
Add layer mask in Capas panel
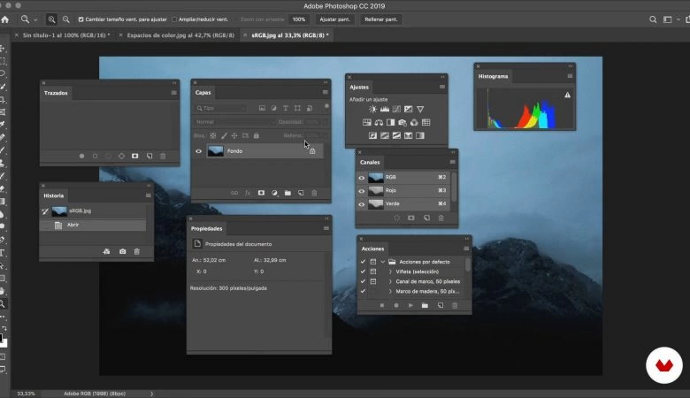[x=261, y=192]
